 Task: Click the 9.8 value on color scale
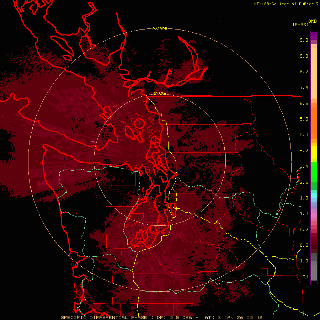pyautogui.click(x=304, y=40)
